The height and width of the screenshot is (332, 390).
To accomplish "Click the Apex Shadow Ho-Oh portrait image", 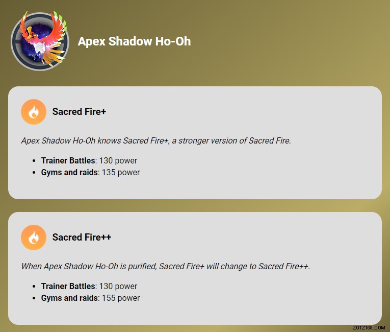I will tap(39, 41).
